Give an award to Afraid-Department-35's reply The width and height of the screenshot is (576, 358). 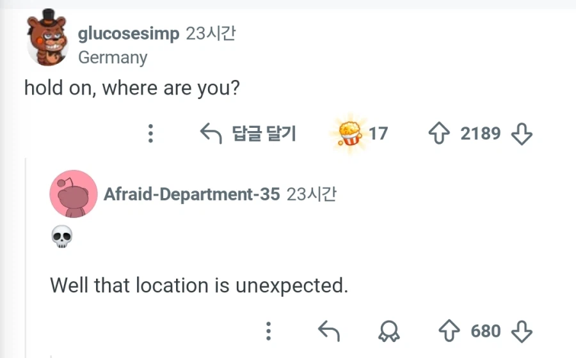pyautogui.click(x=389, y=331)
